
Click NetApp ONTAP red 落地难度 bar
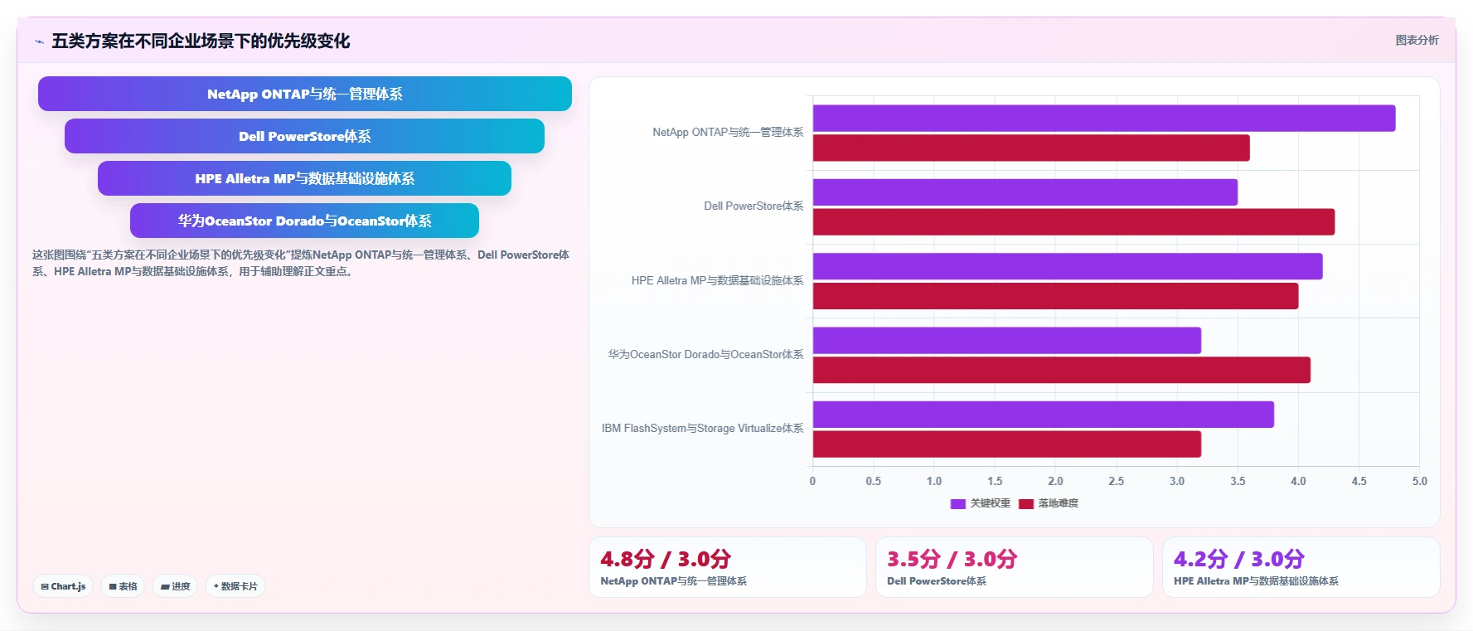coord(1031,148)
